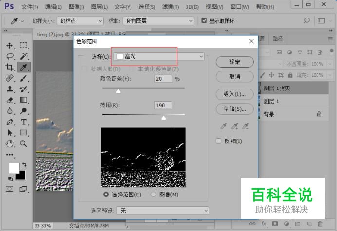Viewport: 337px width, 231px height.
Task: Delete layer with trash icon
Action: [x=320, y=224]
